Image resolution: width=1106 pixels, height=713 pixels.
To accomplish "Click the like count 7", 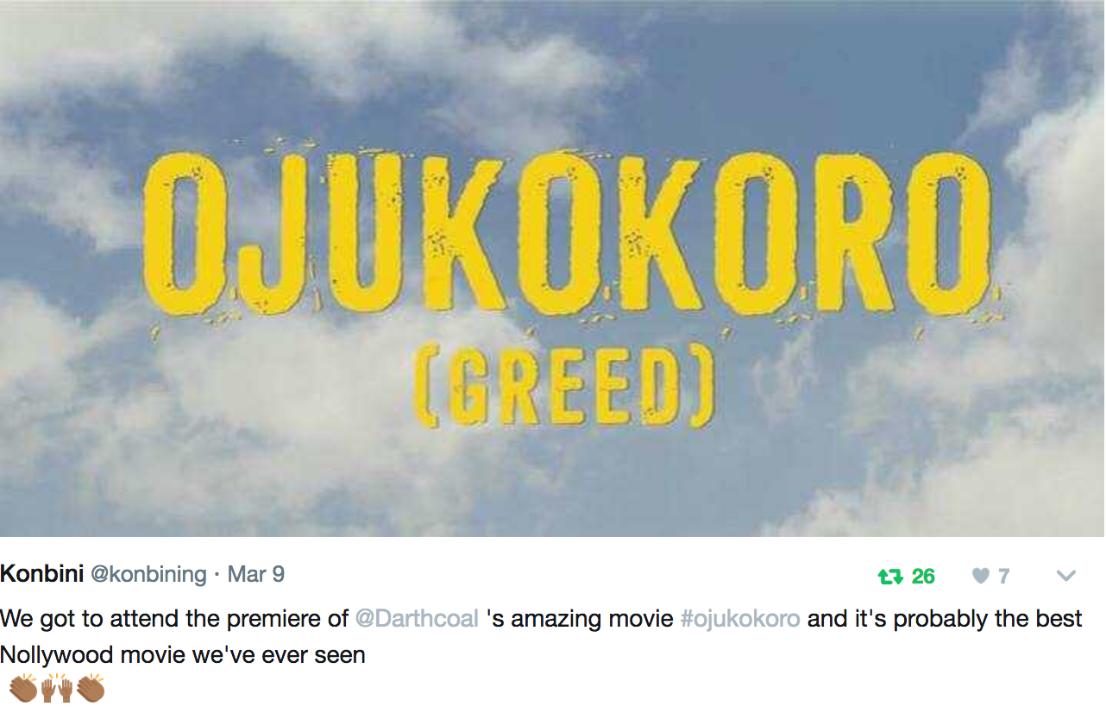I will (1003, 577).
